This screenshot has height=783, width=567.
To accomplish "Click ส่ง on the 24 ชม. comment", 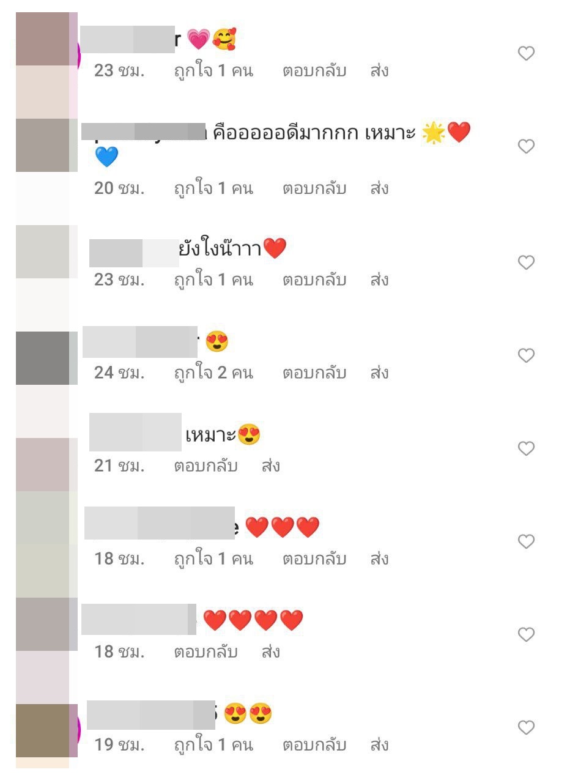I will tap(379, 373).
